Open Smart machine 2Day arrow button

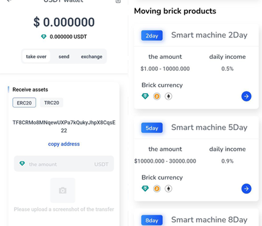click(246, 96)
